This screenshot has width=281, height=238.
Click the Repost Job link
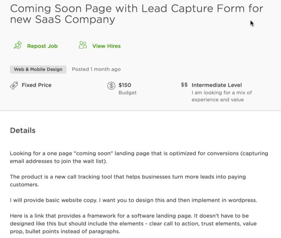coord(42,46)
